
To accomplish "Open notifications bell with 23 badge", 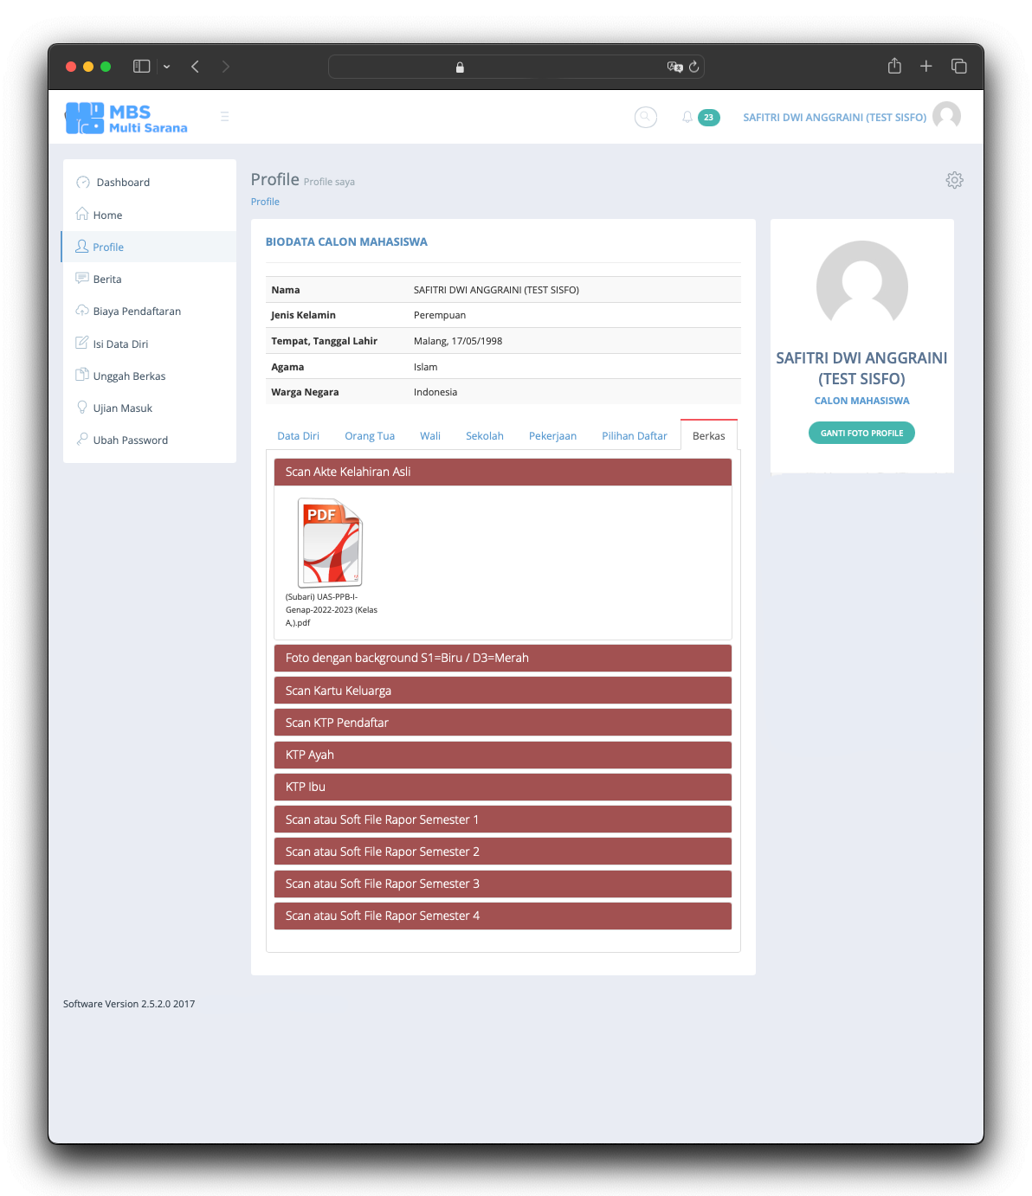I will pyautogui.click(x=689, y=117).
